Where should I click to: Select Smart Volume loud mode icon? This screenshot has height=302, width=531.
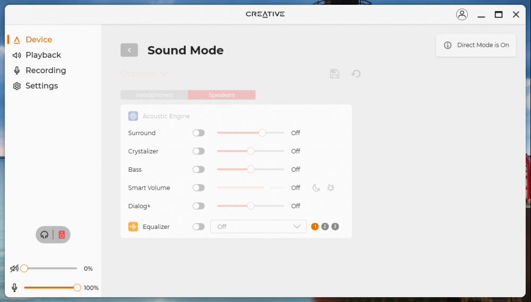pyautogui.click(x=331, y=188)
